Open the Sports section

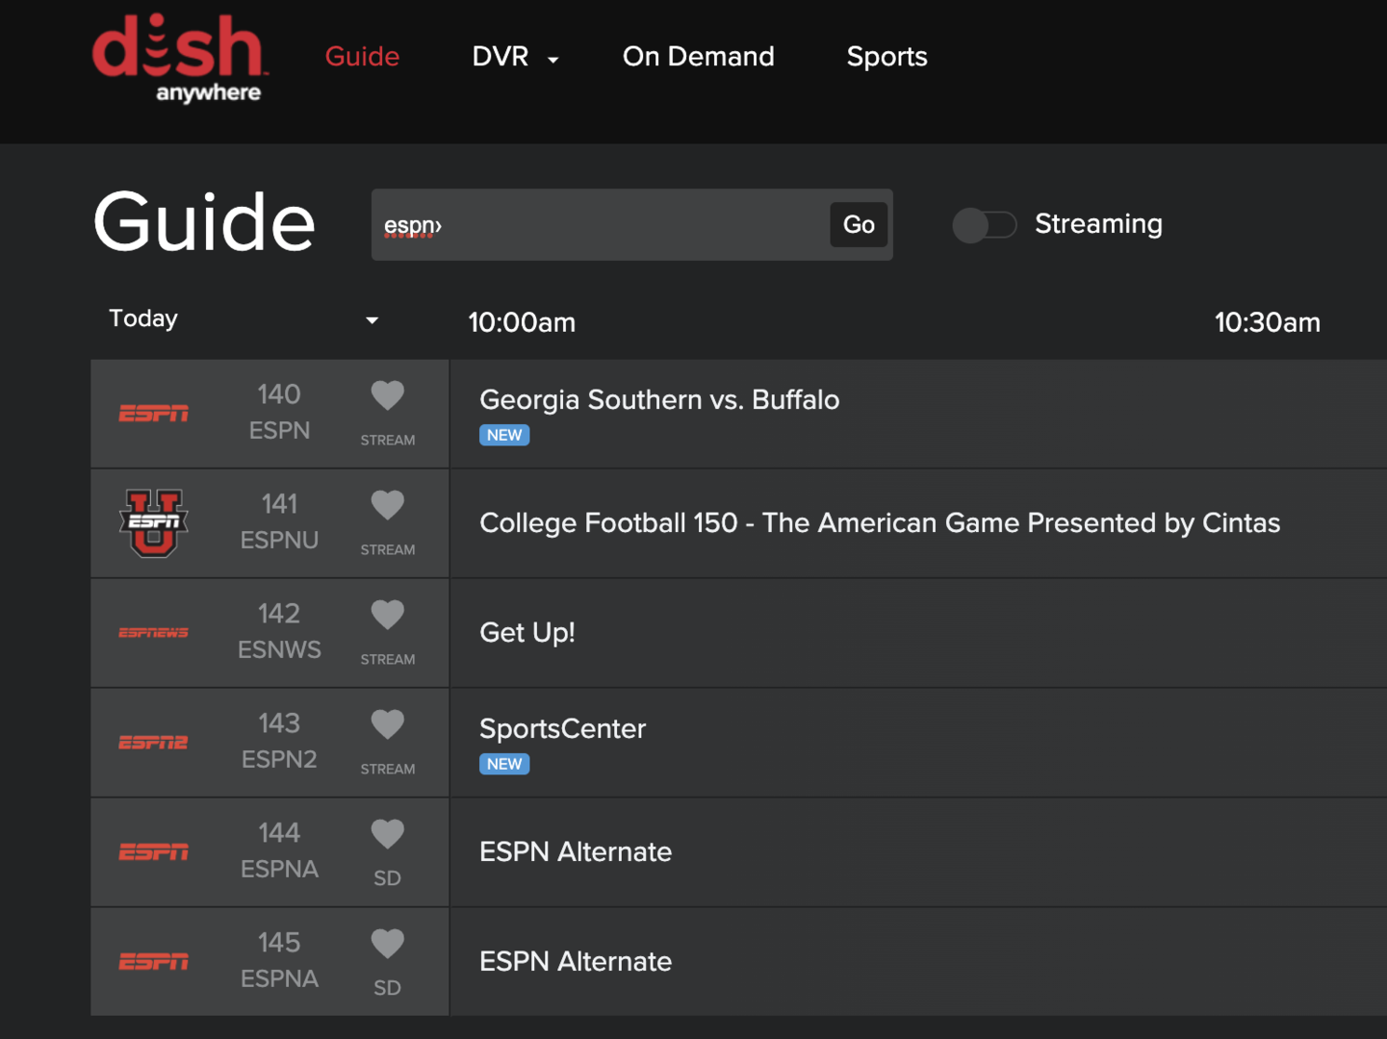(887, 57)
